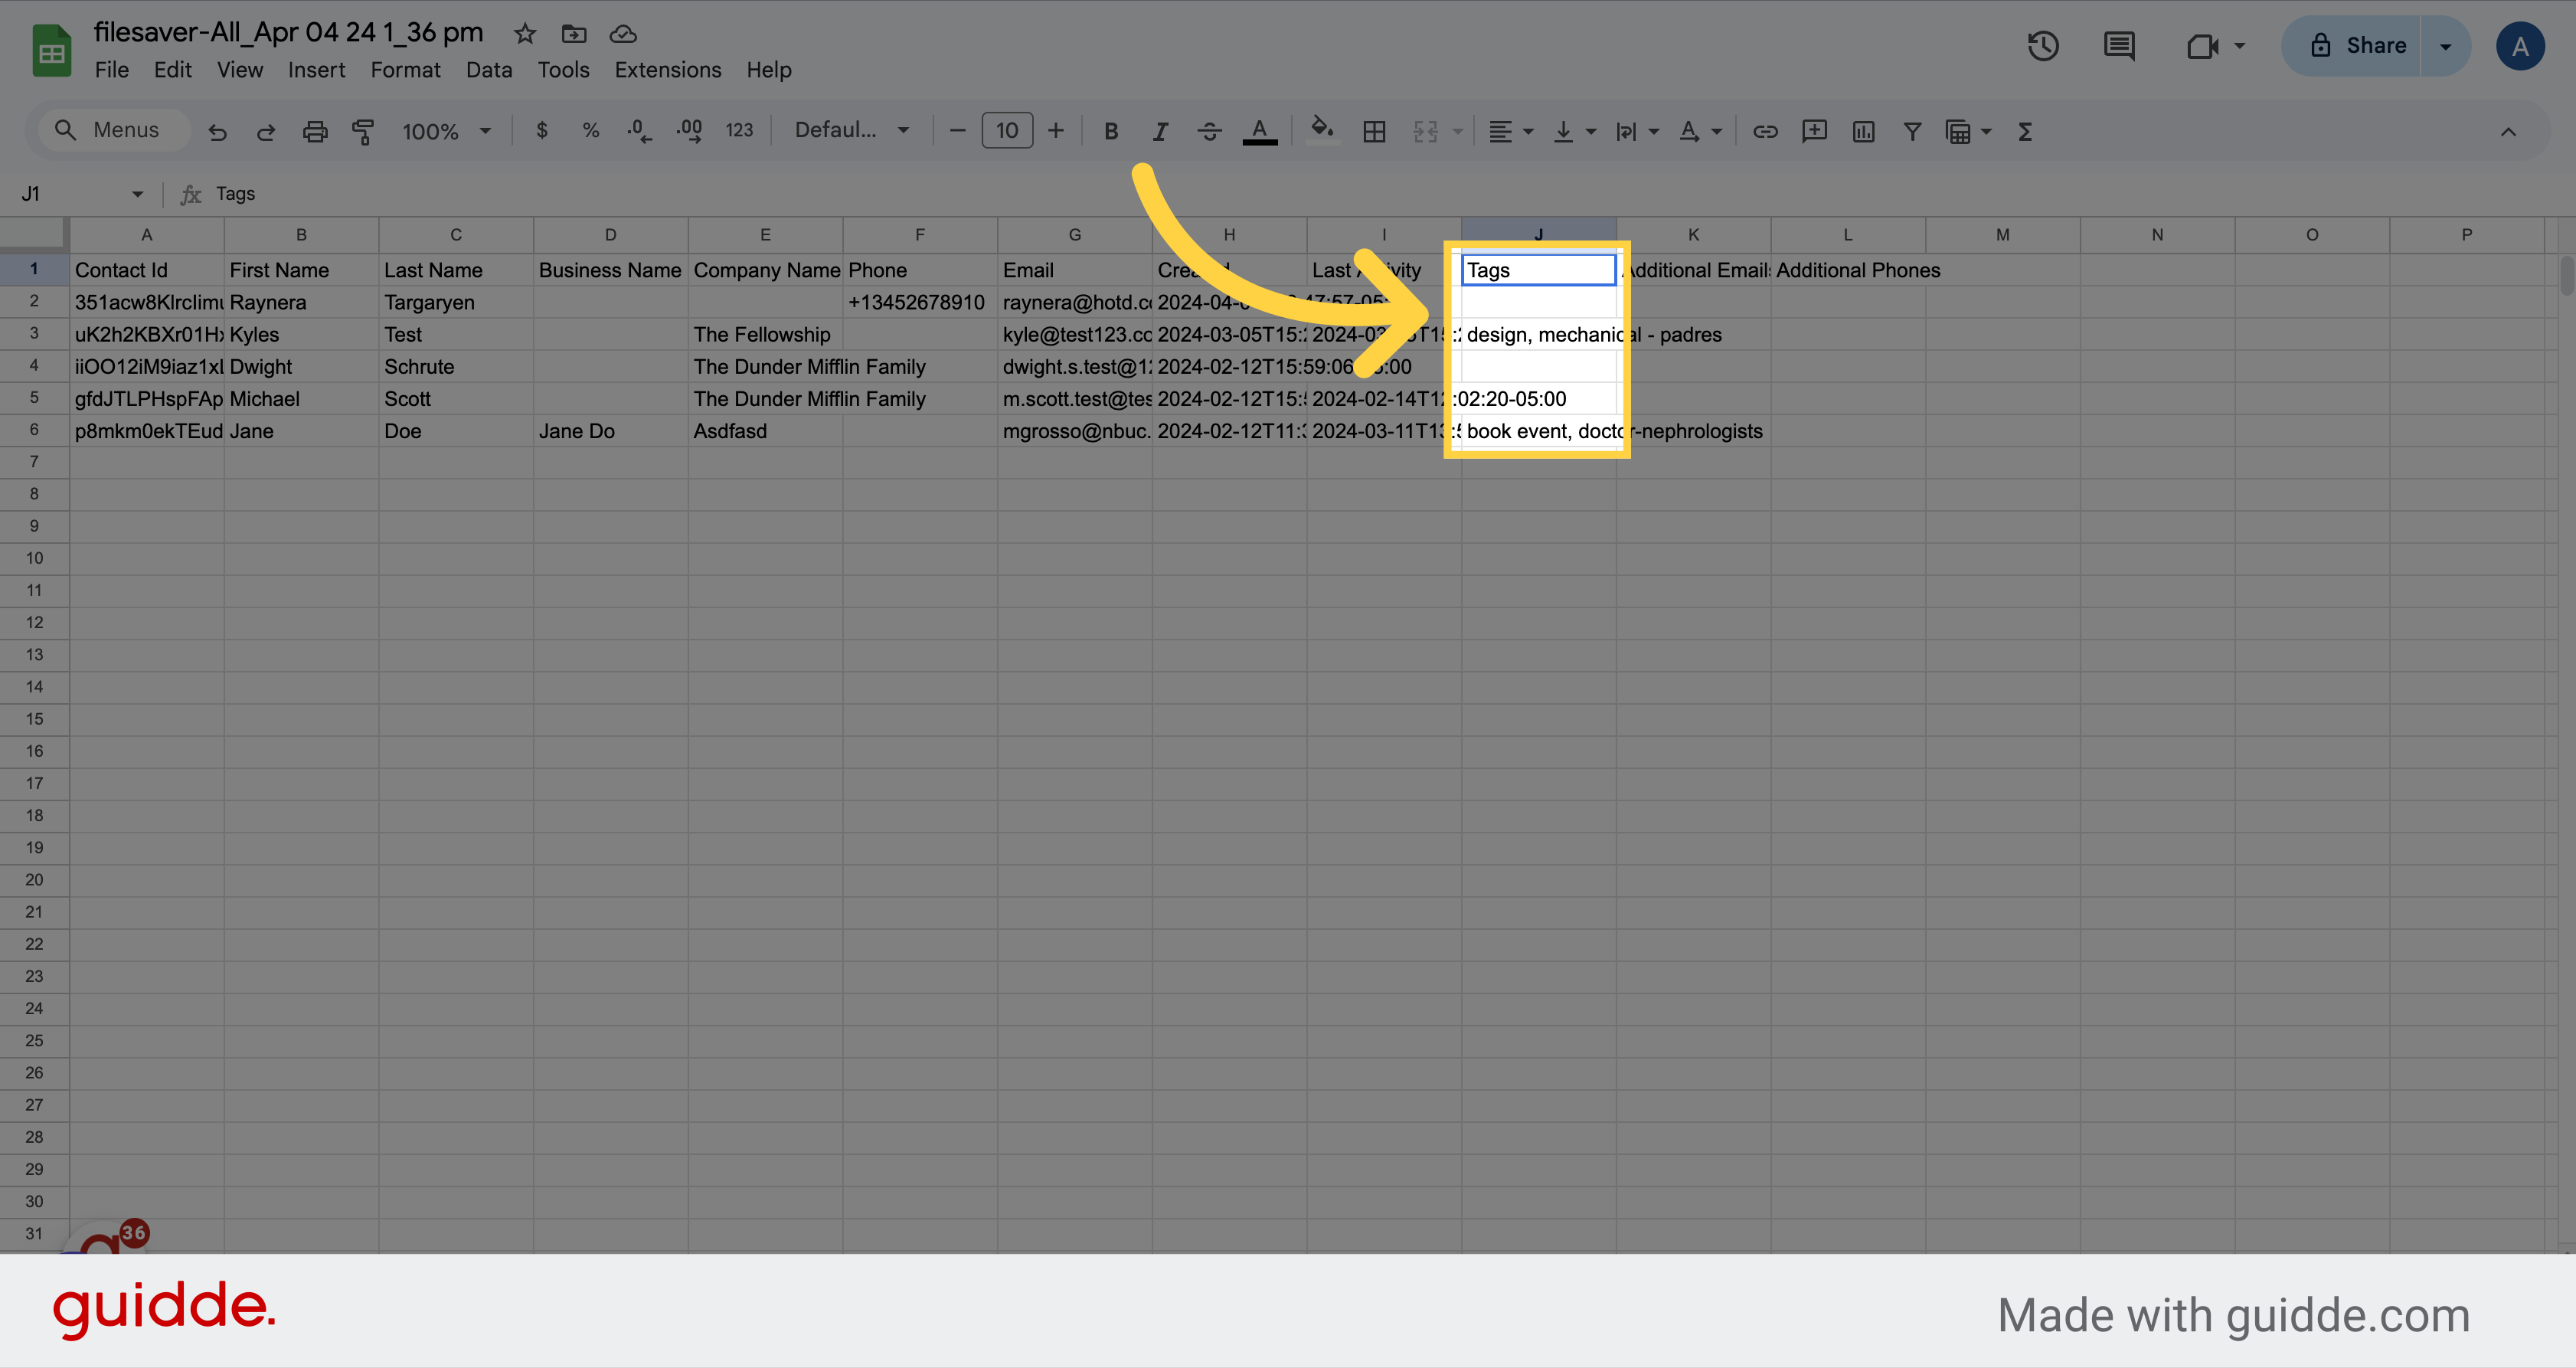The height and width of the screenshot is (1368, 2576).
Task: Open the File menu
Action: click(112, 70)
